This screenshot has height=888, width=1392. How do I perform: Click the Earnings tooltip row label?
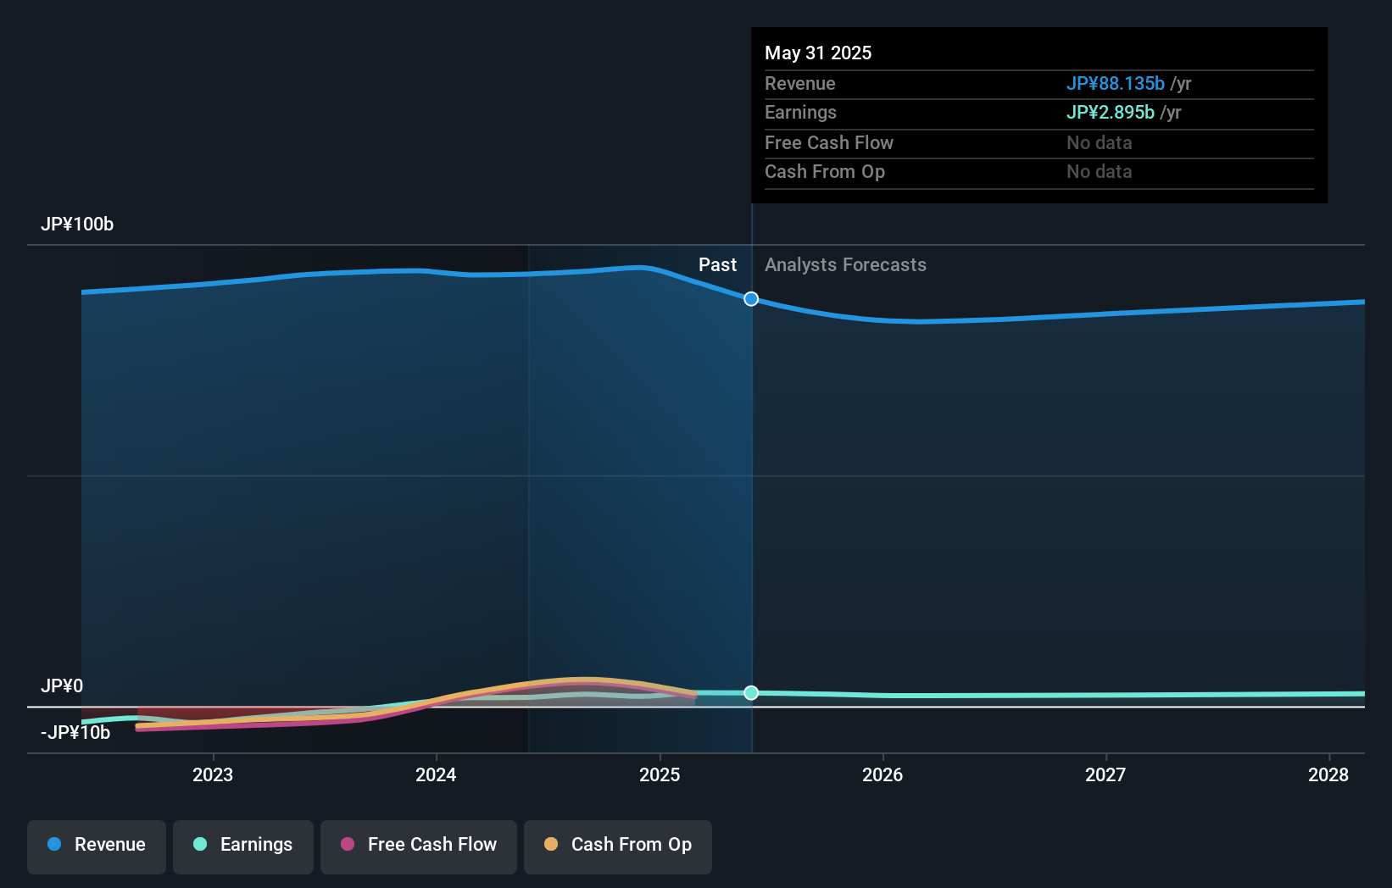pos(800,112)
